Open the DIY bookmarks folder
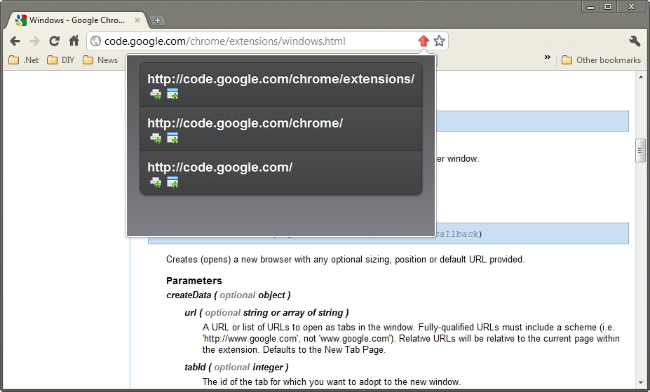The height and width of the screenshot is (392, 650). (x=61, y=60)
